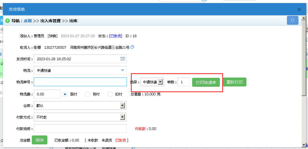Open the 选择 courier dropdown
This screenshot has height=149, width=308.
[161, 82]
